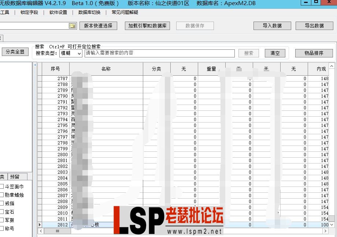Screen dimensions: 337x237
Task: Select the row numbered 2800
Action: [183, 155]
